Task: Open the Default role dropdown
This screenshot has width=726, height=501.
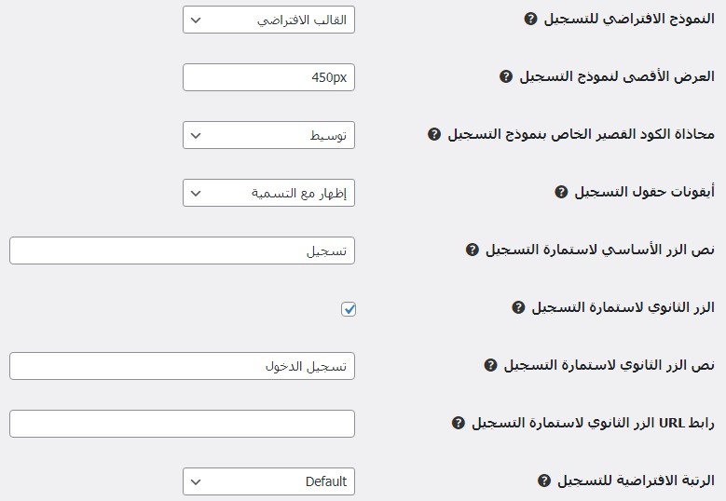Action: 268,481
